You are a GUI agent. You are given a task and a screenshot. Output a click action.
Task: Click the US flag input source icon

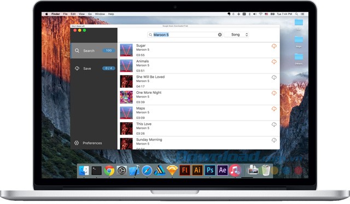tap(266, 14)
